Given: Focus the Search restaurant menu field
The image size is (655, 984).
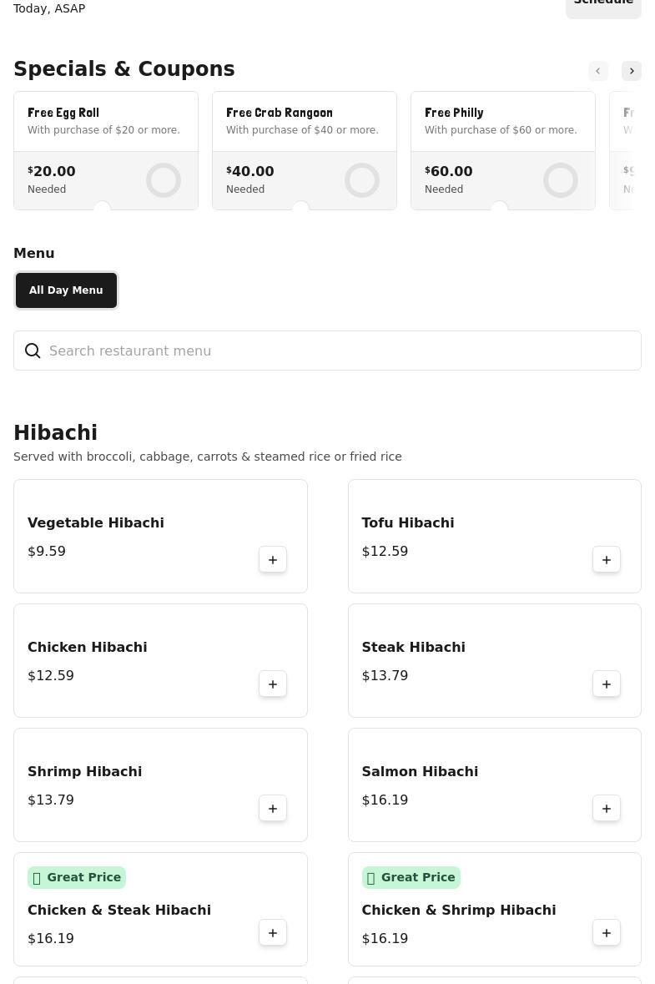Looking at the screenshot, I should tap(334, 351).
